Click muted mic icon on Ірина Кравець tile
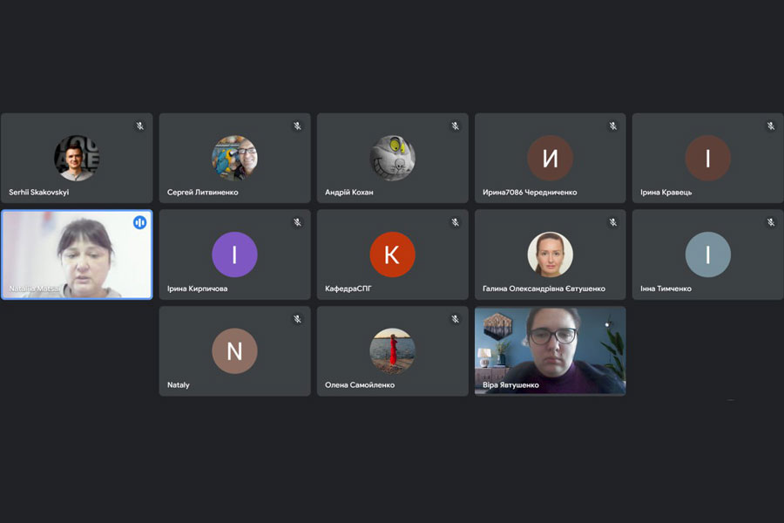The width and height of the screenshot is (784, 523). (771, 126)
